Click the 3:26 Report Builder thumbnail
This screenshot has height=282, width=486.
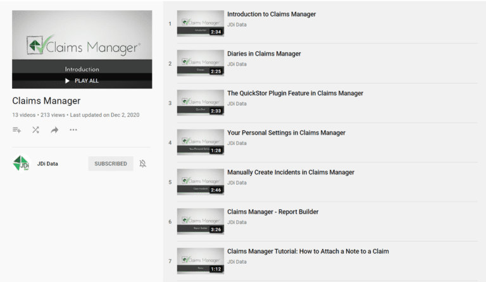201,221
